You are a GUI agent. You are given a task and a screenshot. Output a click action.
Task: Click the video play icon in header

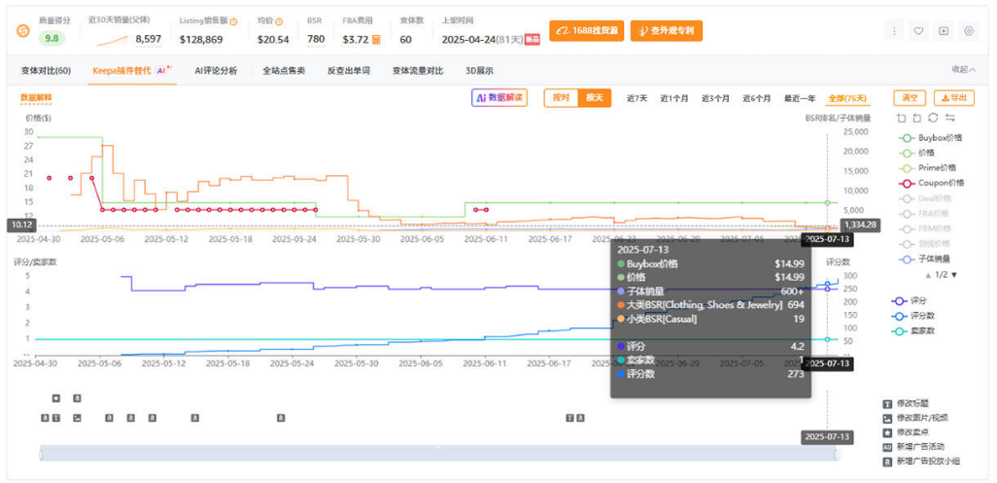(943, 31)
